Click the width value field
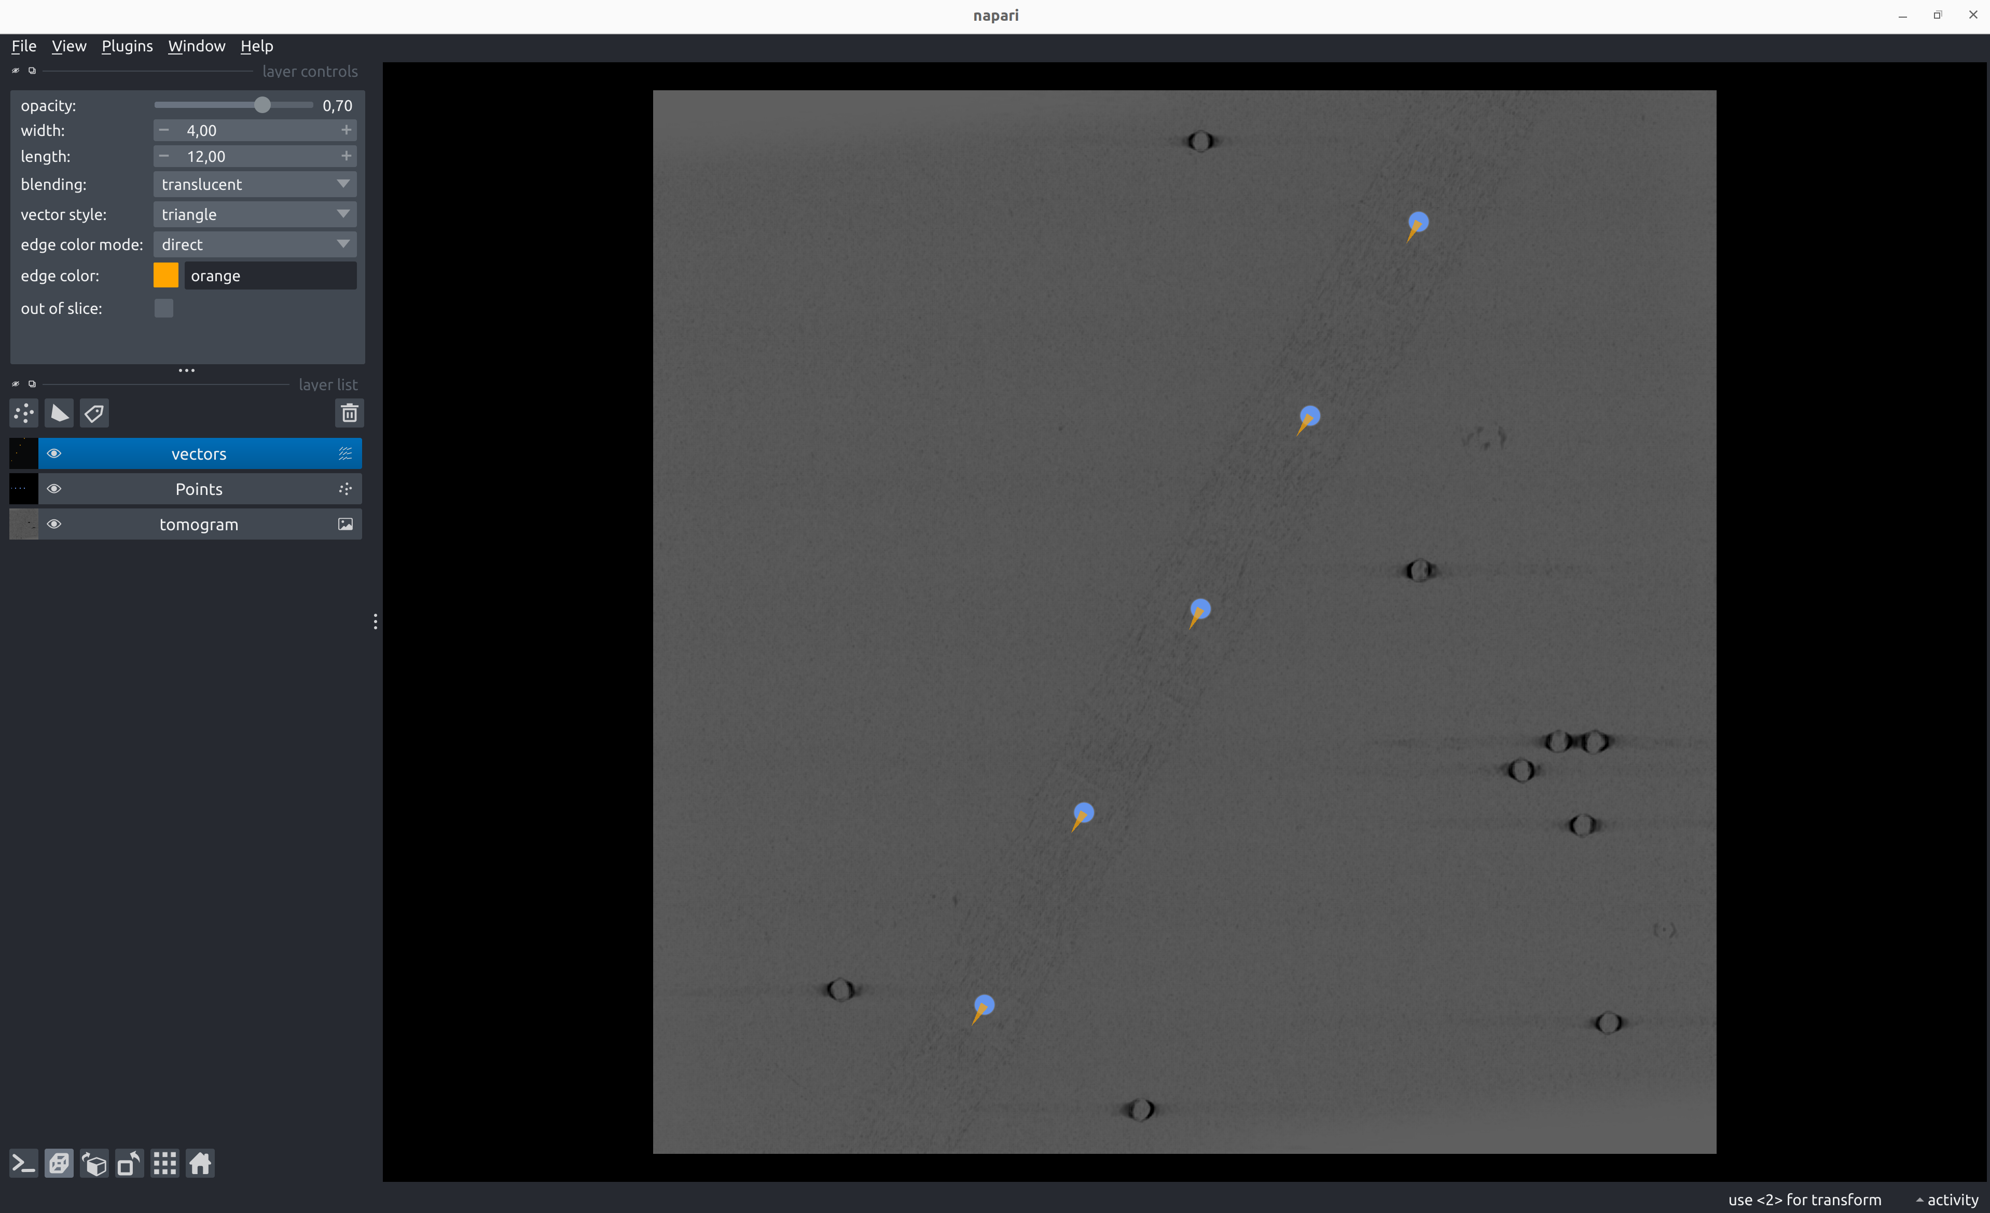The width and height of the screenshot is (1990, 1213). pyautogui.click(x=255, y=130)
